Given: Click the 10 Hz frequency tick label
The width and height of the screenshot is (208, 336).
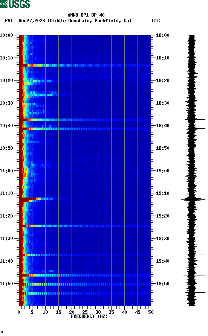Looking at the screenshot, I should coord(45,312).
